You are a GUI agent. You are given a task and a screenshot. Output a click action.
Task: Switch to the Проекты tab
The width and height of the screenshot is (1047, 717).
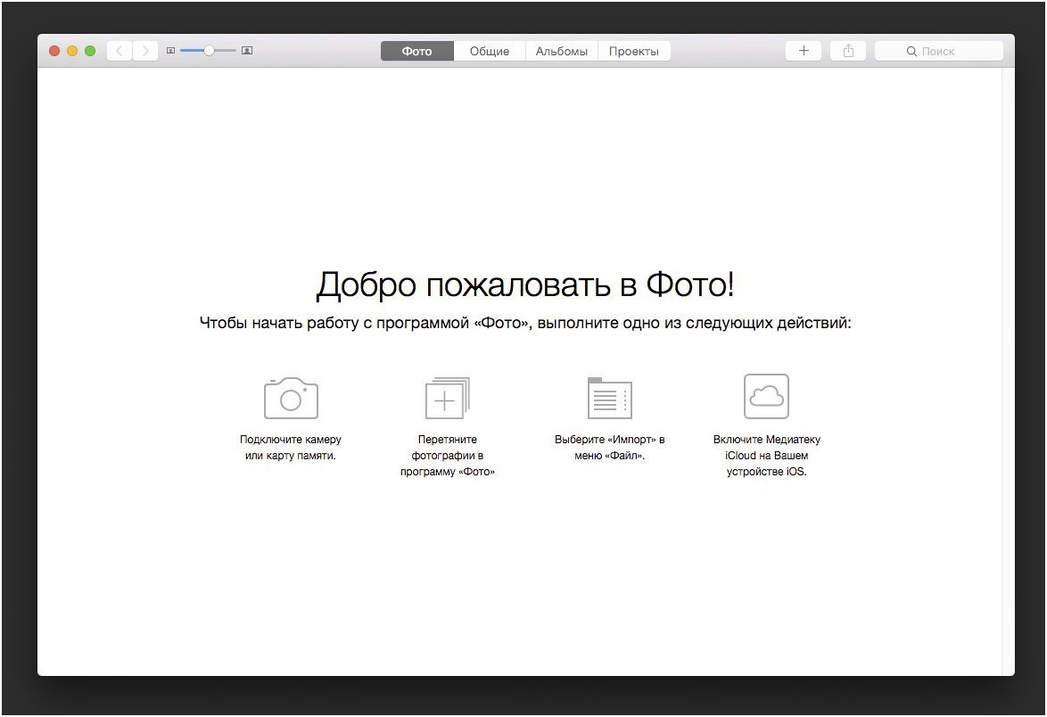click(x=634, y=51)
